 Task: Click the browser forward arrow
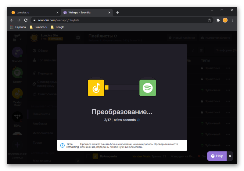(x=19, y=20)
